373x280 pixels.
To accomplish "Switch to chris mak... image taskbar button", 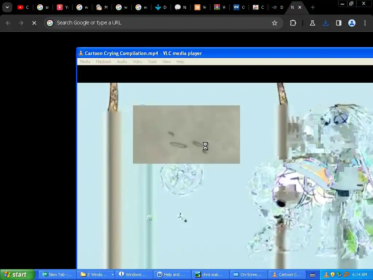I will [211, 275].
